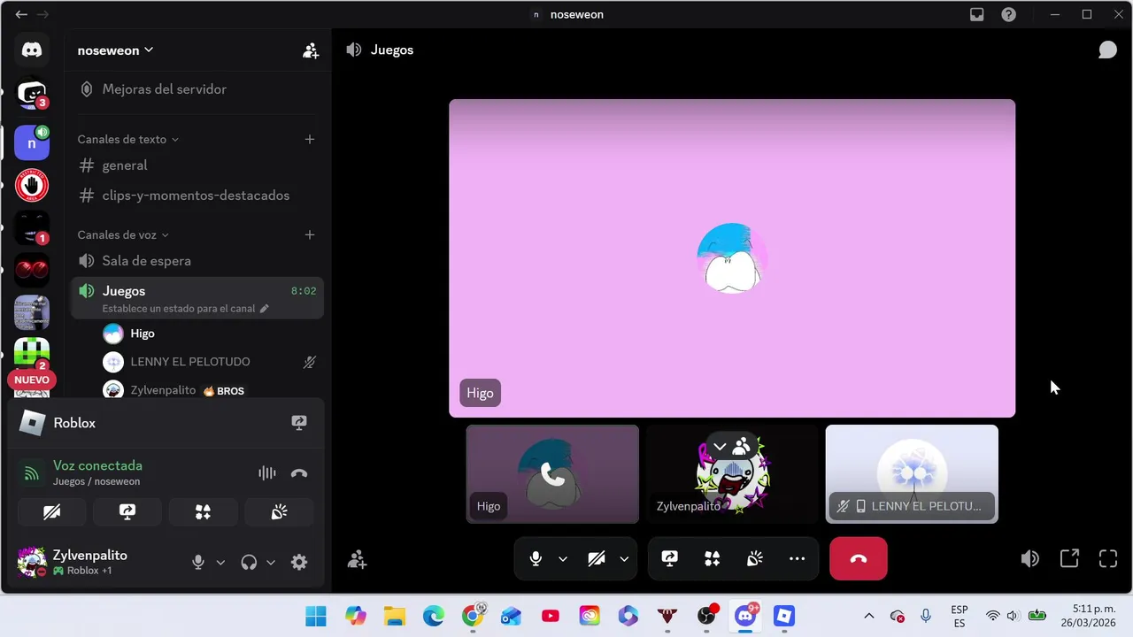Image resolution: width=1133 pixels, height=637 pixels.
Task: Open input device arrow in user panel
Action: point(220,563)
